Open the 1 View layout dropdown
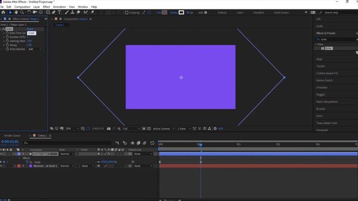 (184, 129)
